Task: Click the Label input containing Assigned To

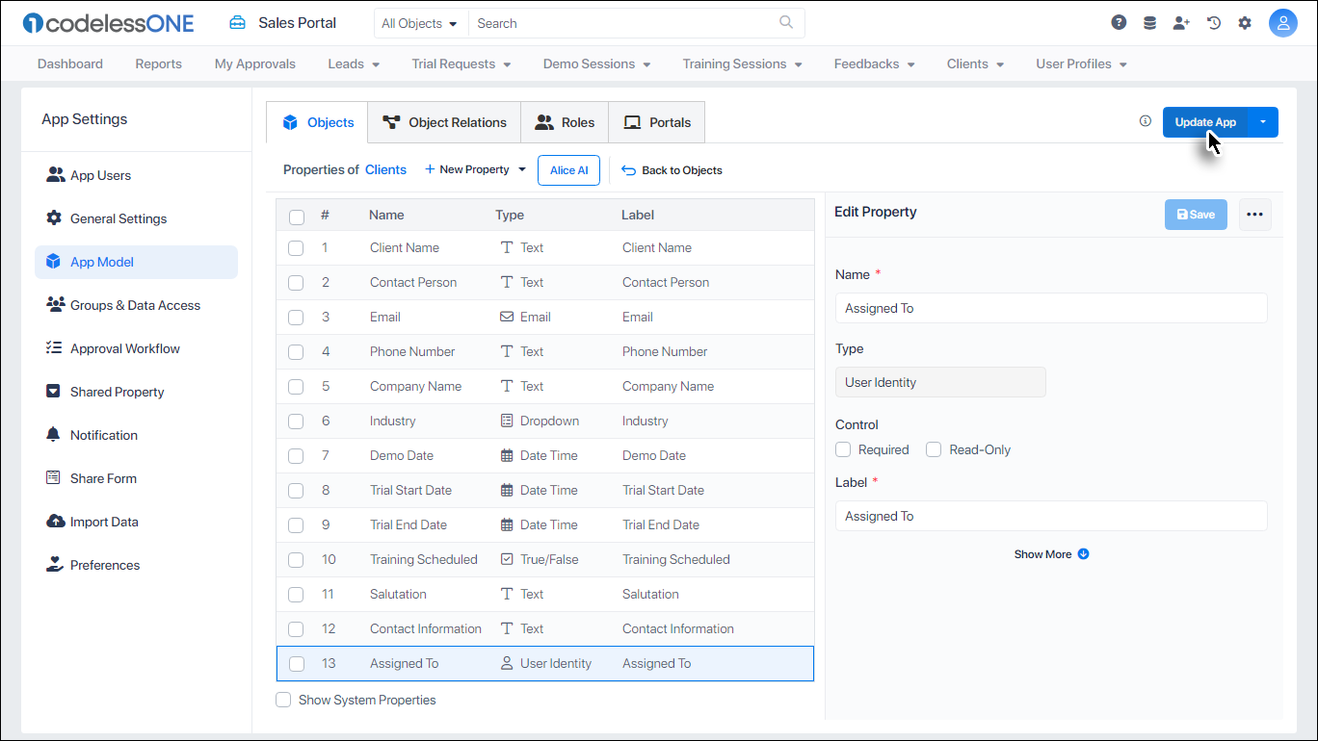Action: point(1051,516)
